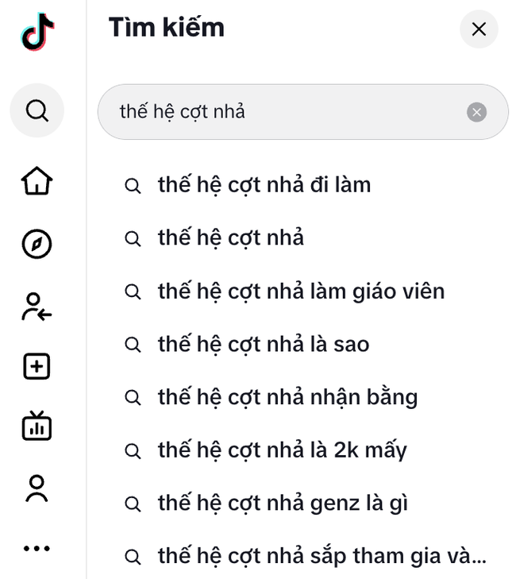Image resolution: width=512 pixels, height=579 pixels.
Task: Click the TikTok logo icon
Action: point(37,32)
